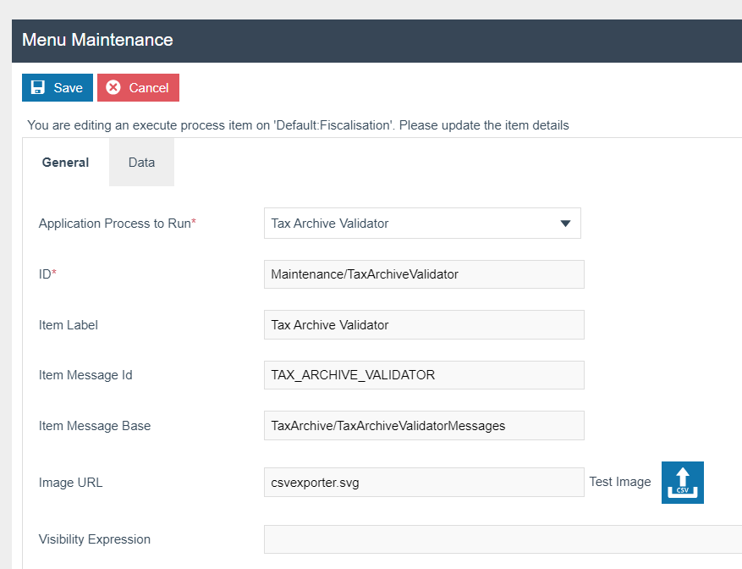The width and height of the screenshot is (742, 569).
Task: Click the Image URL field with csvexporter.svg
Action: [x=424, y=483]
